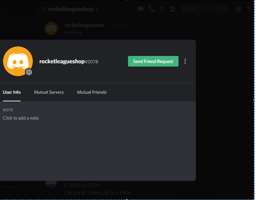The height and width of the screenshot is (200, 255).
Task: Start a video call with camera icon
Action: pyautogui.click(x=141, y=9)
